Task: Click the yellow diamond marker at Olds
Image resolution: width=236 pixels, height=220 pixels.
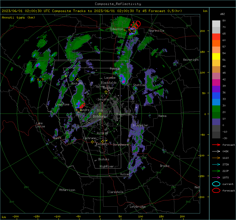Action: pos(100,114)
